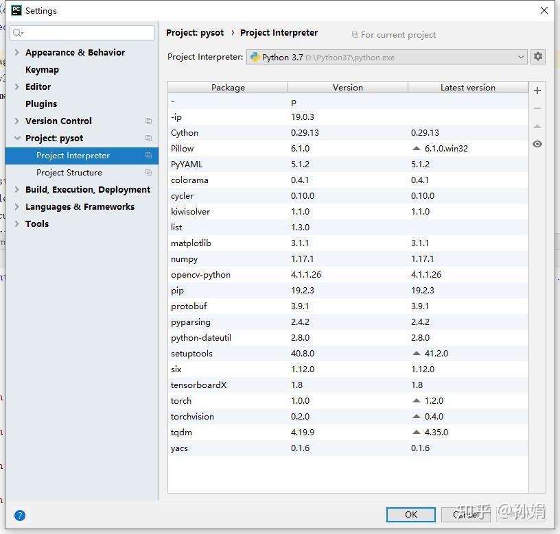Expand the Version Control section
560x534 pixels.
(x=16, y=121)
